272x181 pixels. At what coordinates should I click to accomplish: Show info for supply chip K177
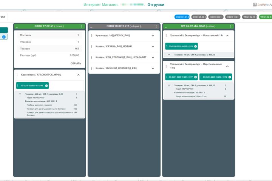point(196,77)
